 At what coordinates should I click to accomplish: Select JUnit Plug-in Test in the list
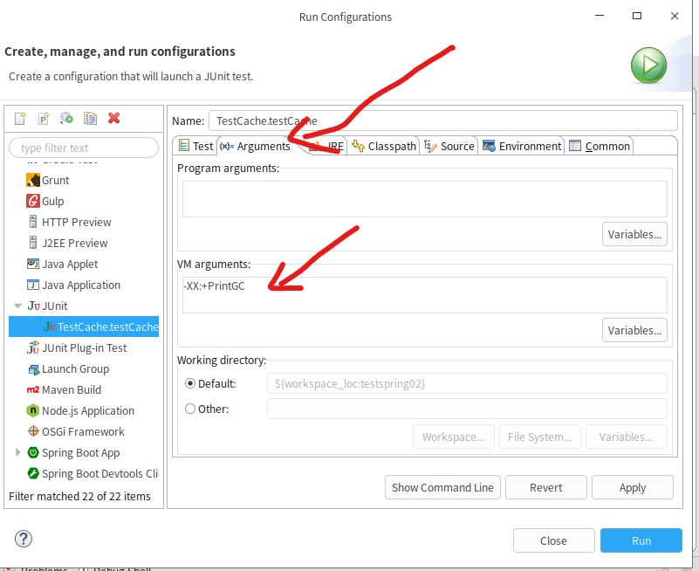pos(85,348)
